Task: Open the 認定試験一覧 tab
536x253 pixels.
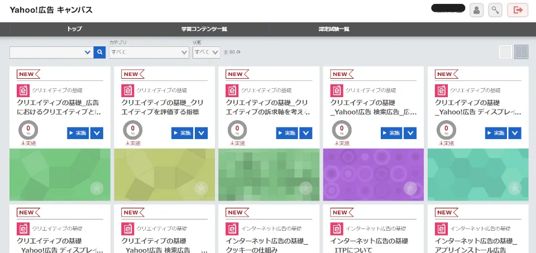Action: [334, 29]
